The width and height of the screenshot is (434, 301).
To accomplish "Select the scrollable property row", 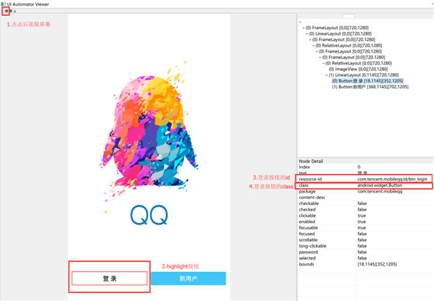I will tap(365, 240).
